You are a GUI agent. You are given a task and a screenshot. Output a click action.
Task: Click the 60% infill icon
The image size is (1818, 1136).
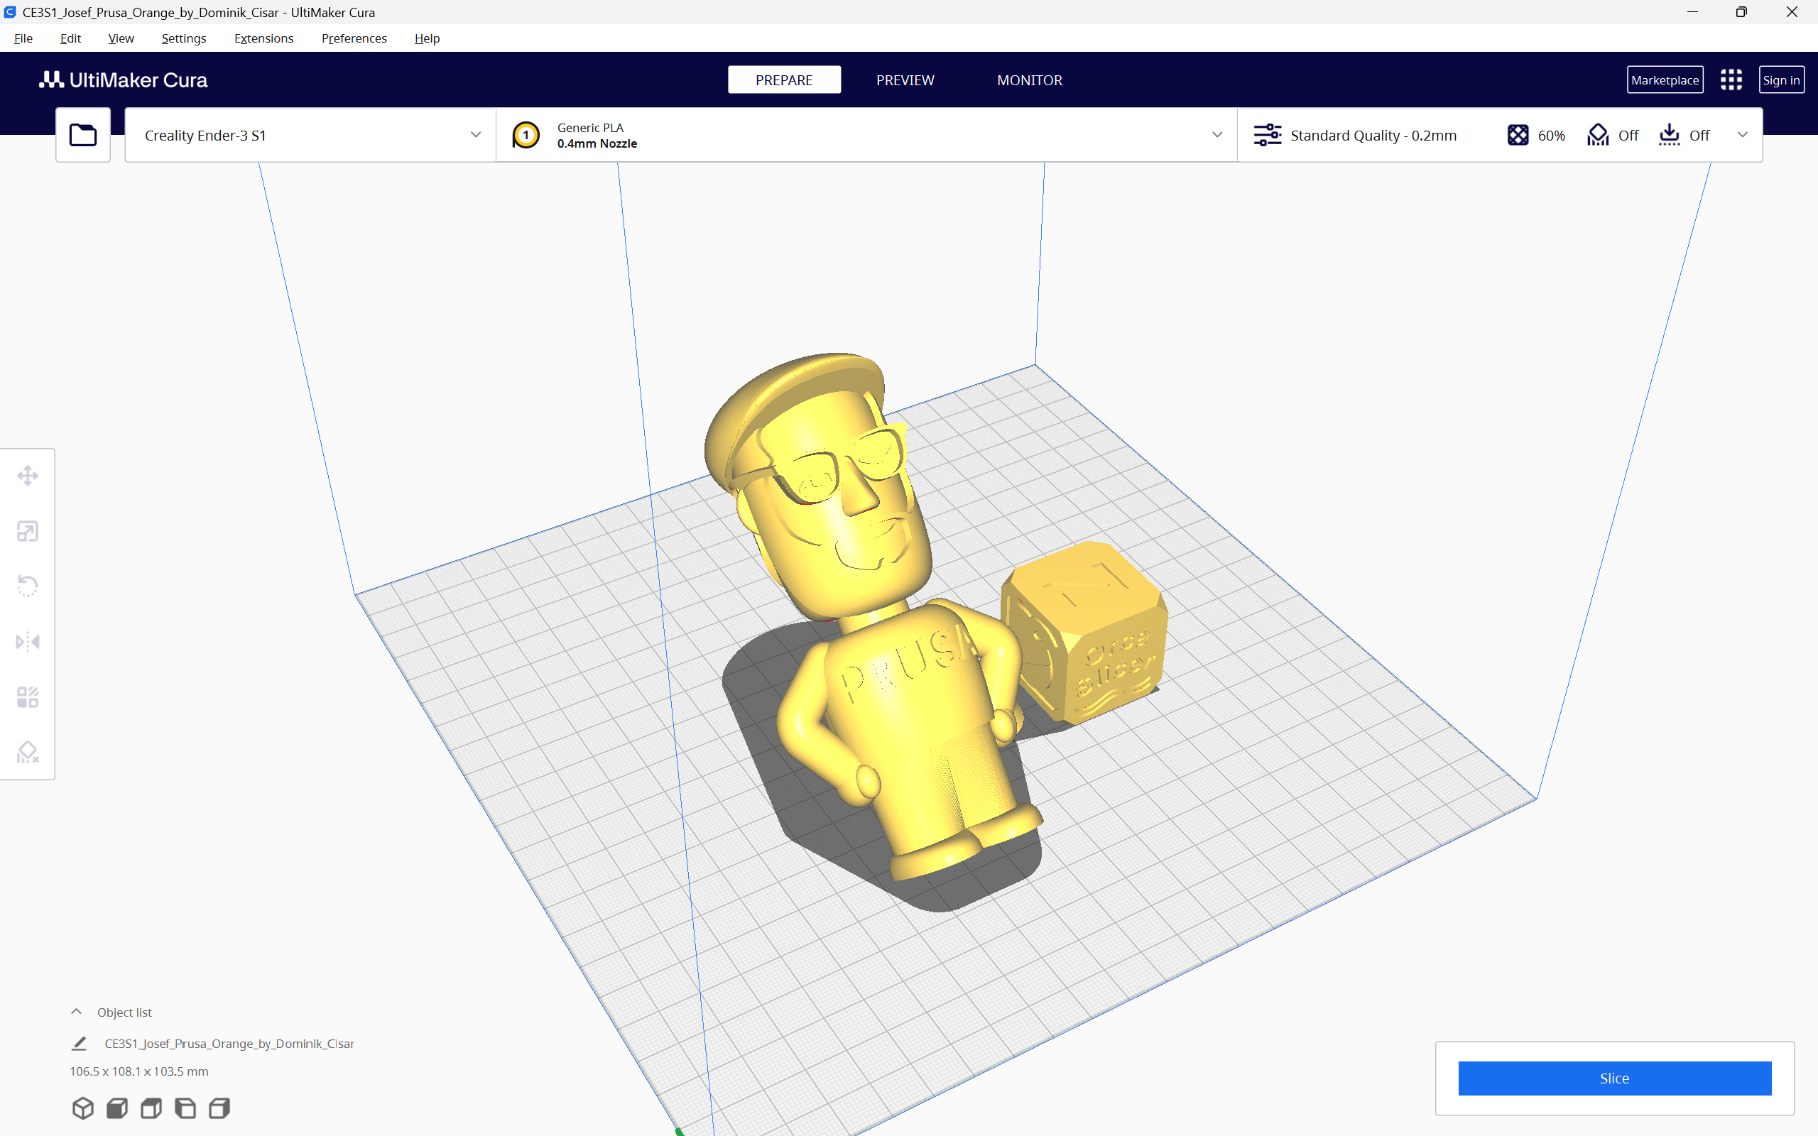point(1518,135)
